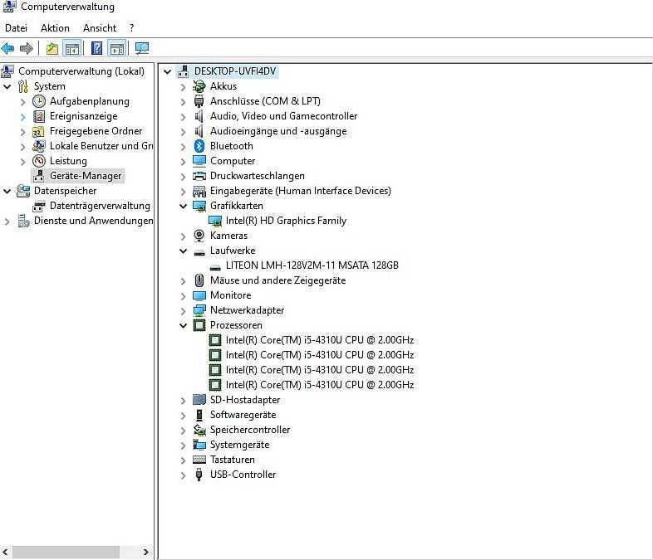The image size is (653, 560).
Task: Click the Datenträgerverwaltung disk icon
Action: coord(39,206)
